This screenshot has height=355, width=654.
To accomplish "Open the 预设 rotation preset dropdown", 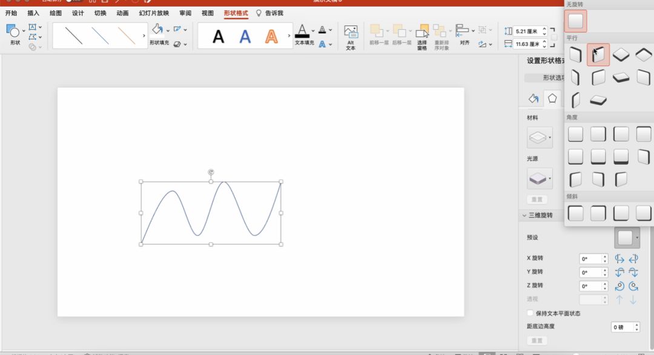I will [x=627, y=238].
